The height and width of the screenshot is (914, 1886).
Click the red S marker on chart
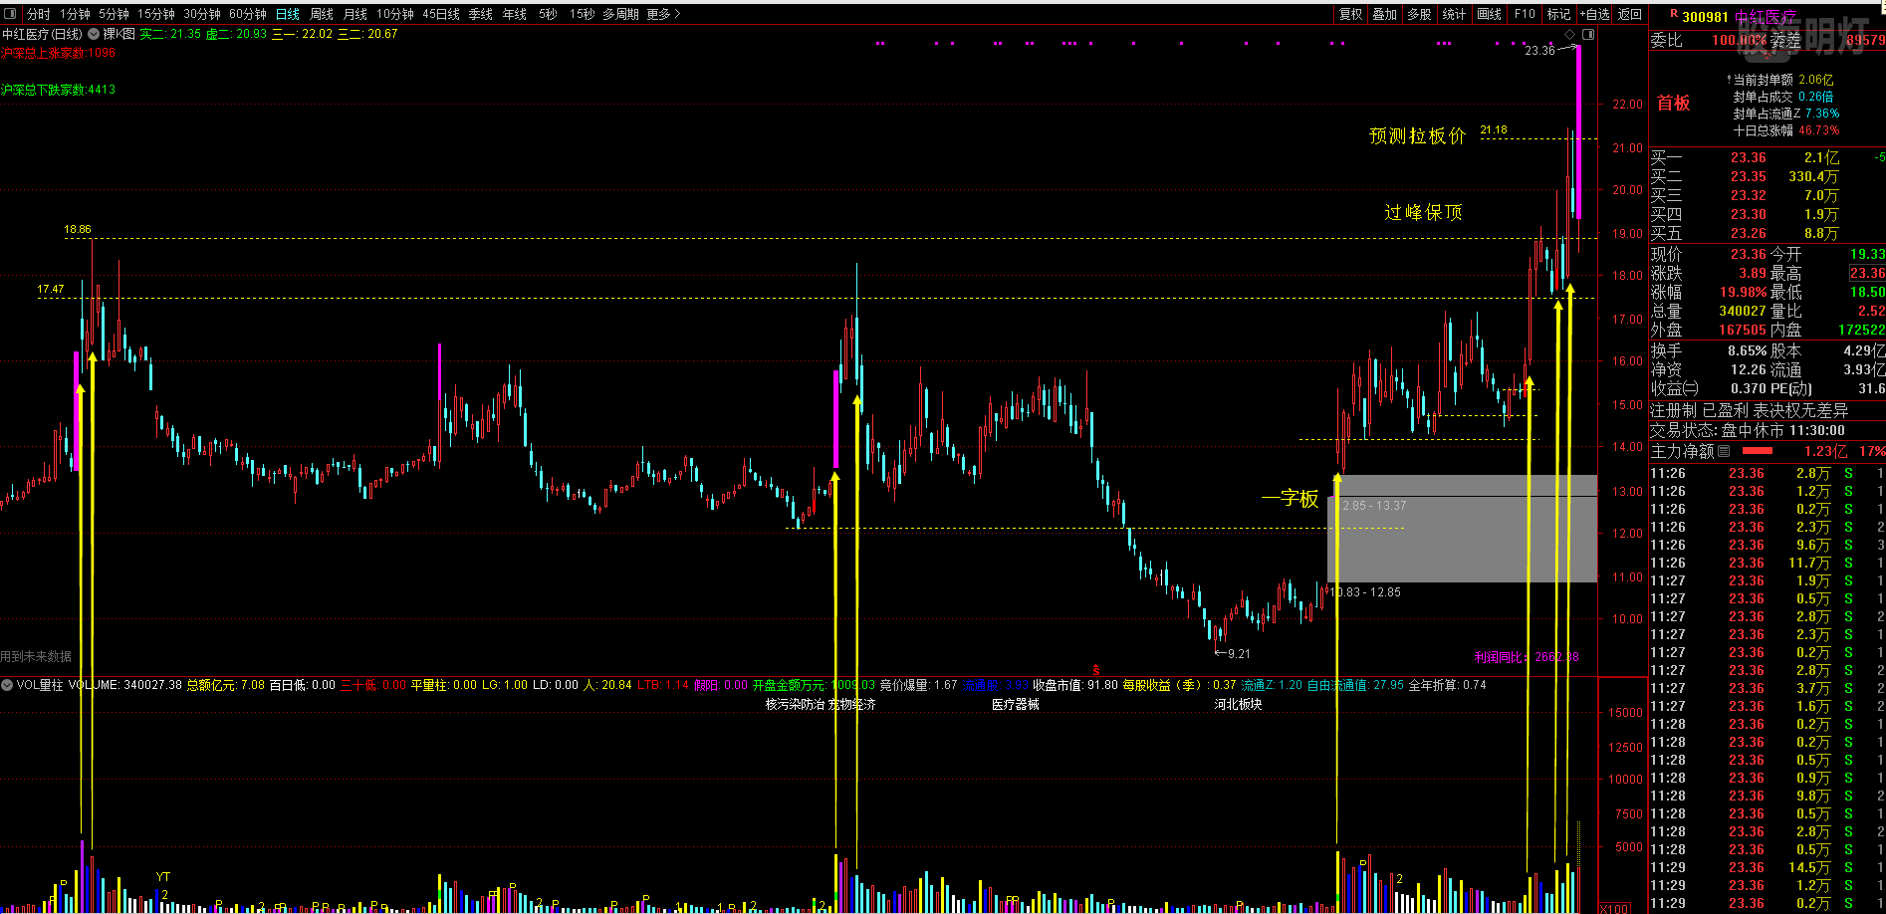(1096, 671)
